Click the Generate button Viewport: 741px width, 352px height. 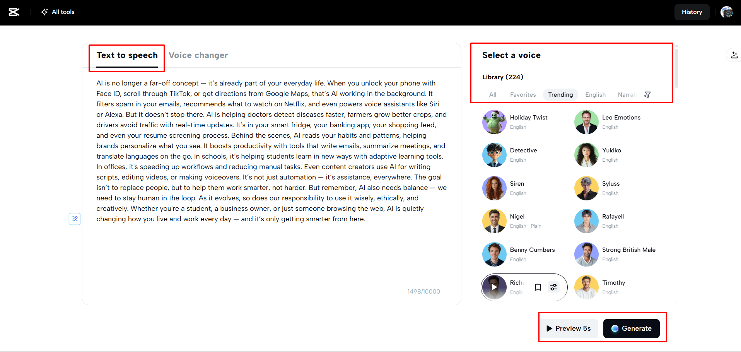631,328
